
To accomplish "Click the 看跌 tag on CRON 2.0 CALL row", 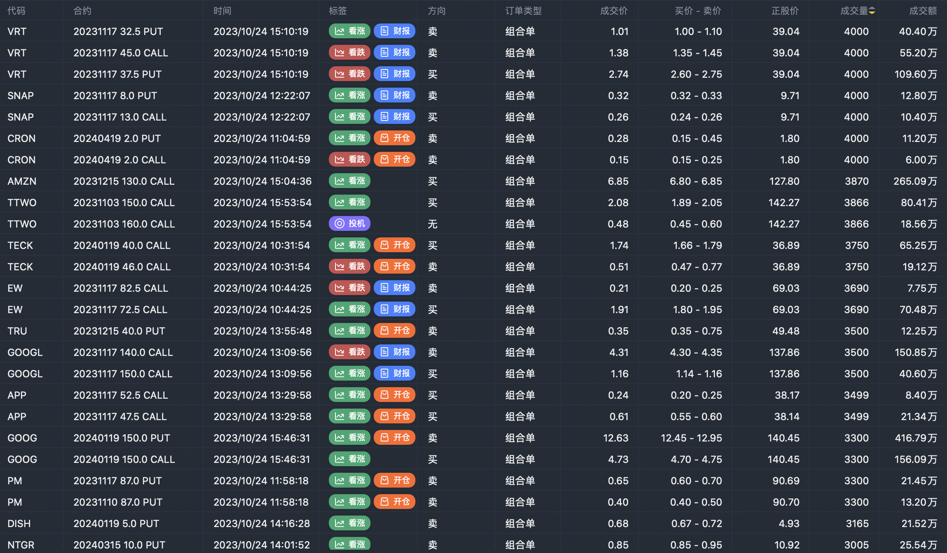I will pos(349,160).
